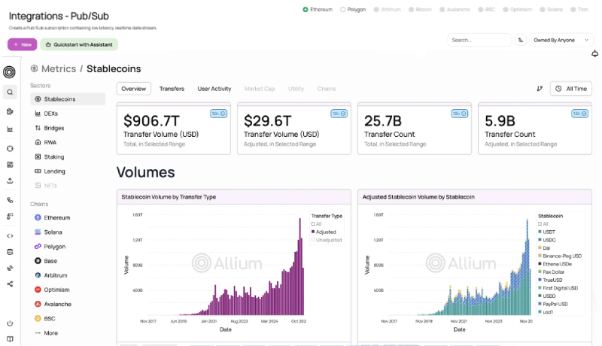Open search from the left sidebar icon

point(10,93)
